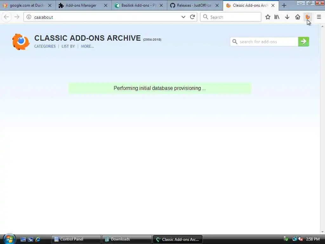
Task: Submit add-on search with green arrow
Action: click(304, 42)
